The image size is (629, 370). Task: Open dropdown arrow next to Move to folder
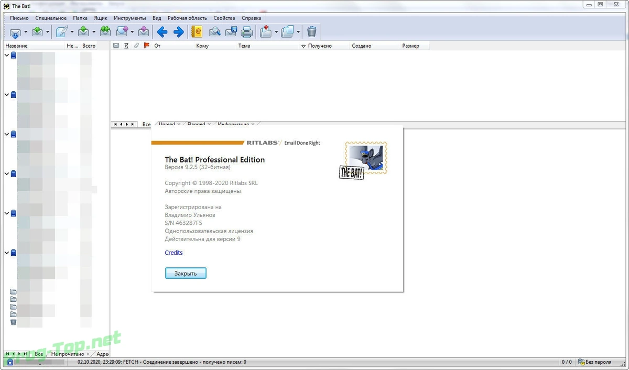tap(276, 32)
